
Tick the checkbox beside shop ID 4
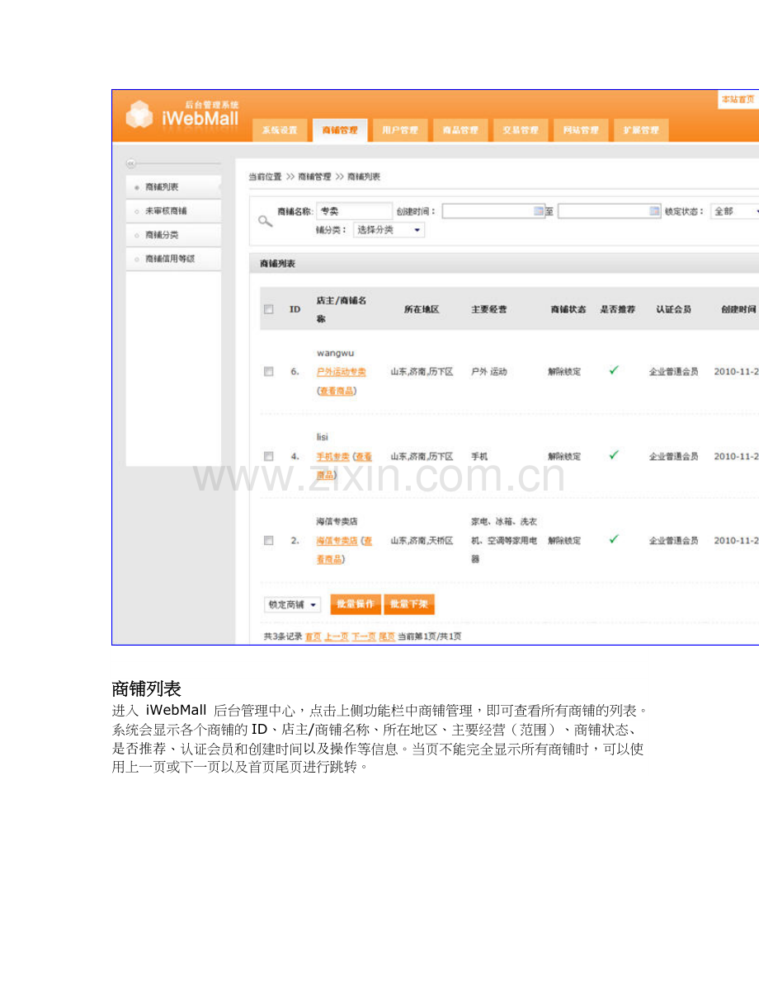[x=268, y=455]
